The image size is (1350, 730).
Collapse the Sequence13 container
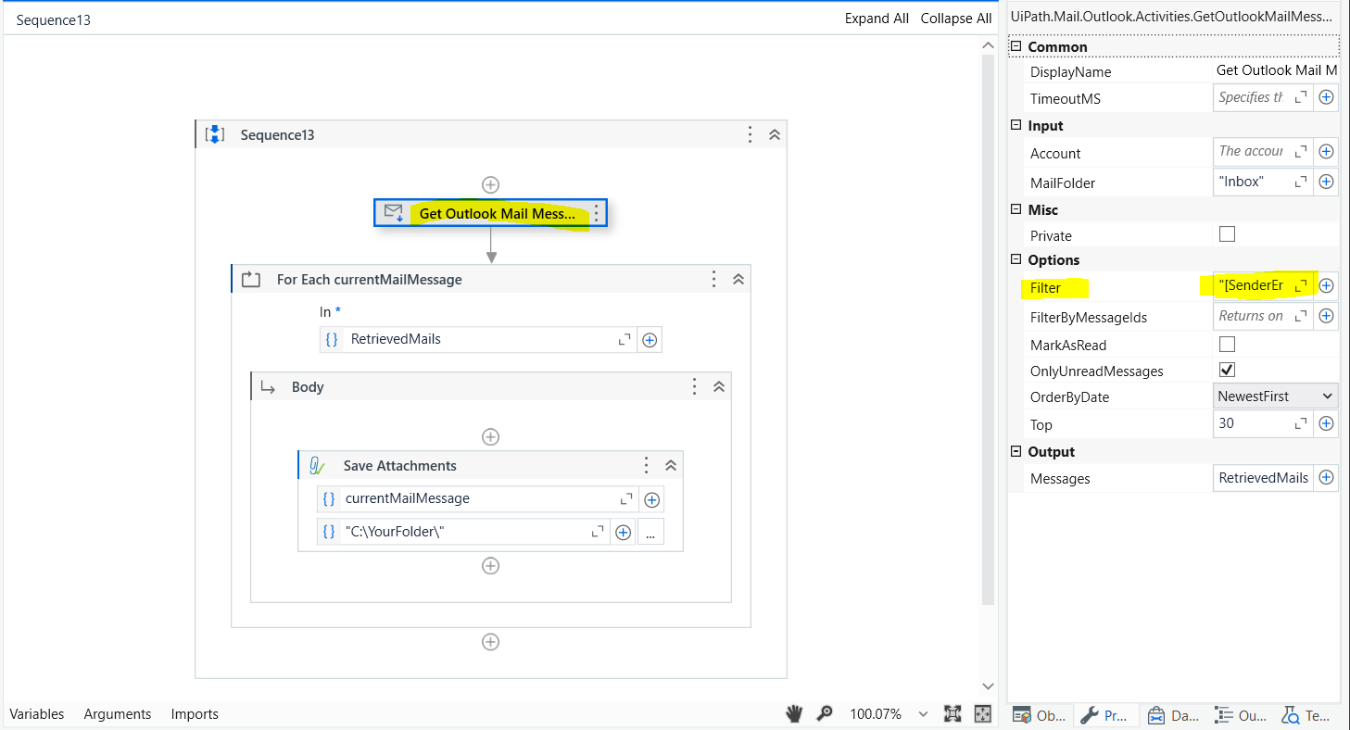coord(775,134)
